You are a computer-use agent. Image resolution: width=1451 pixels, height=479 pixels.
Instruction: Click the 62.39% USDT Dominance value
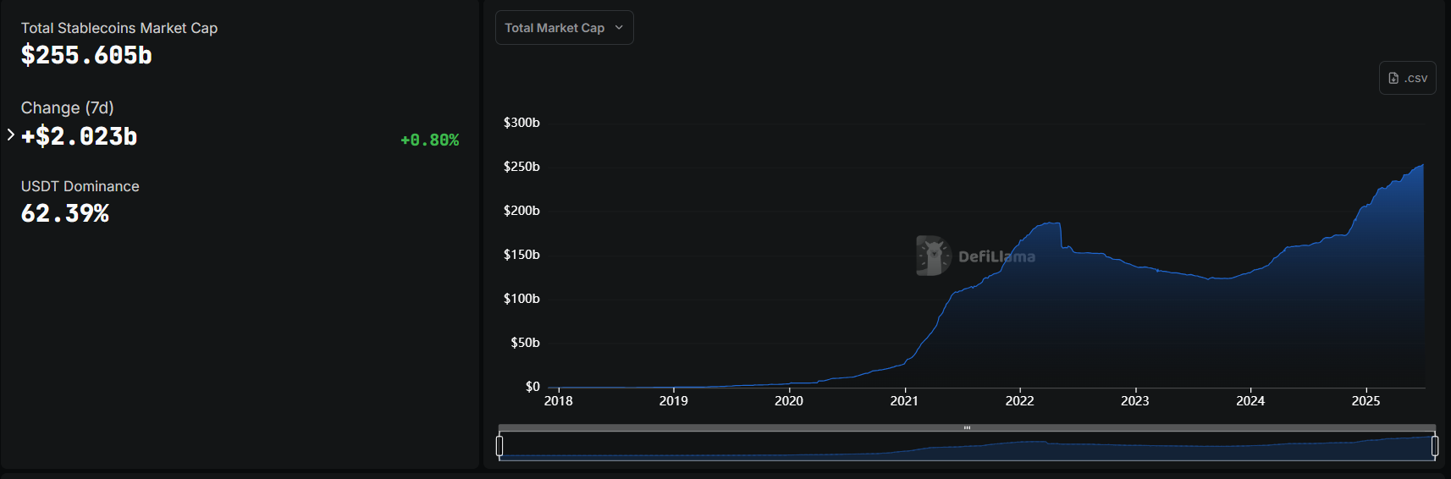65,213
